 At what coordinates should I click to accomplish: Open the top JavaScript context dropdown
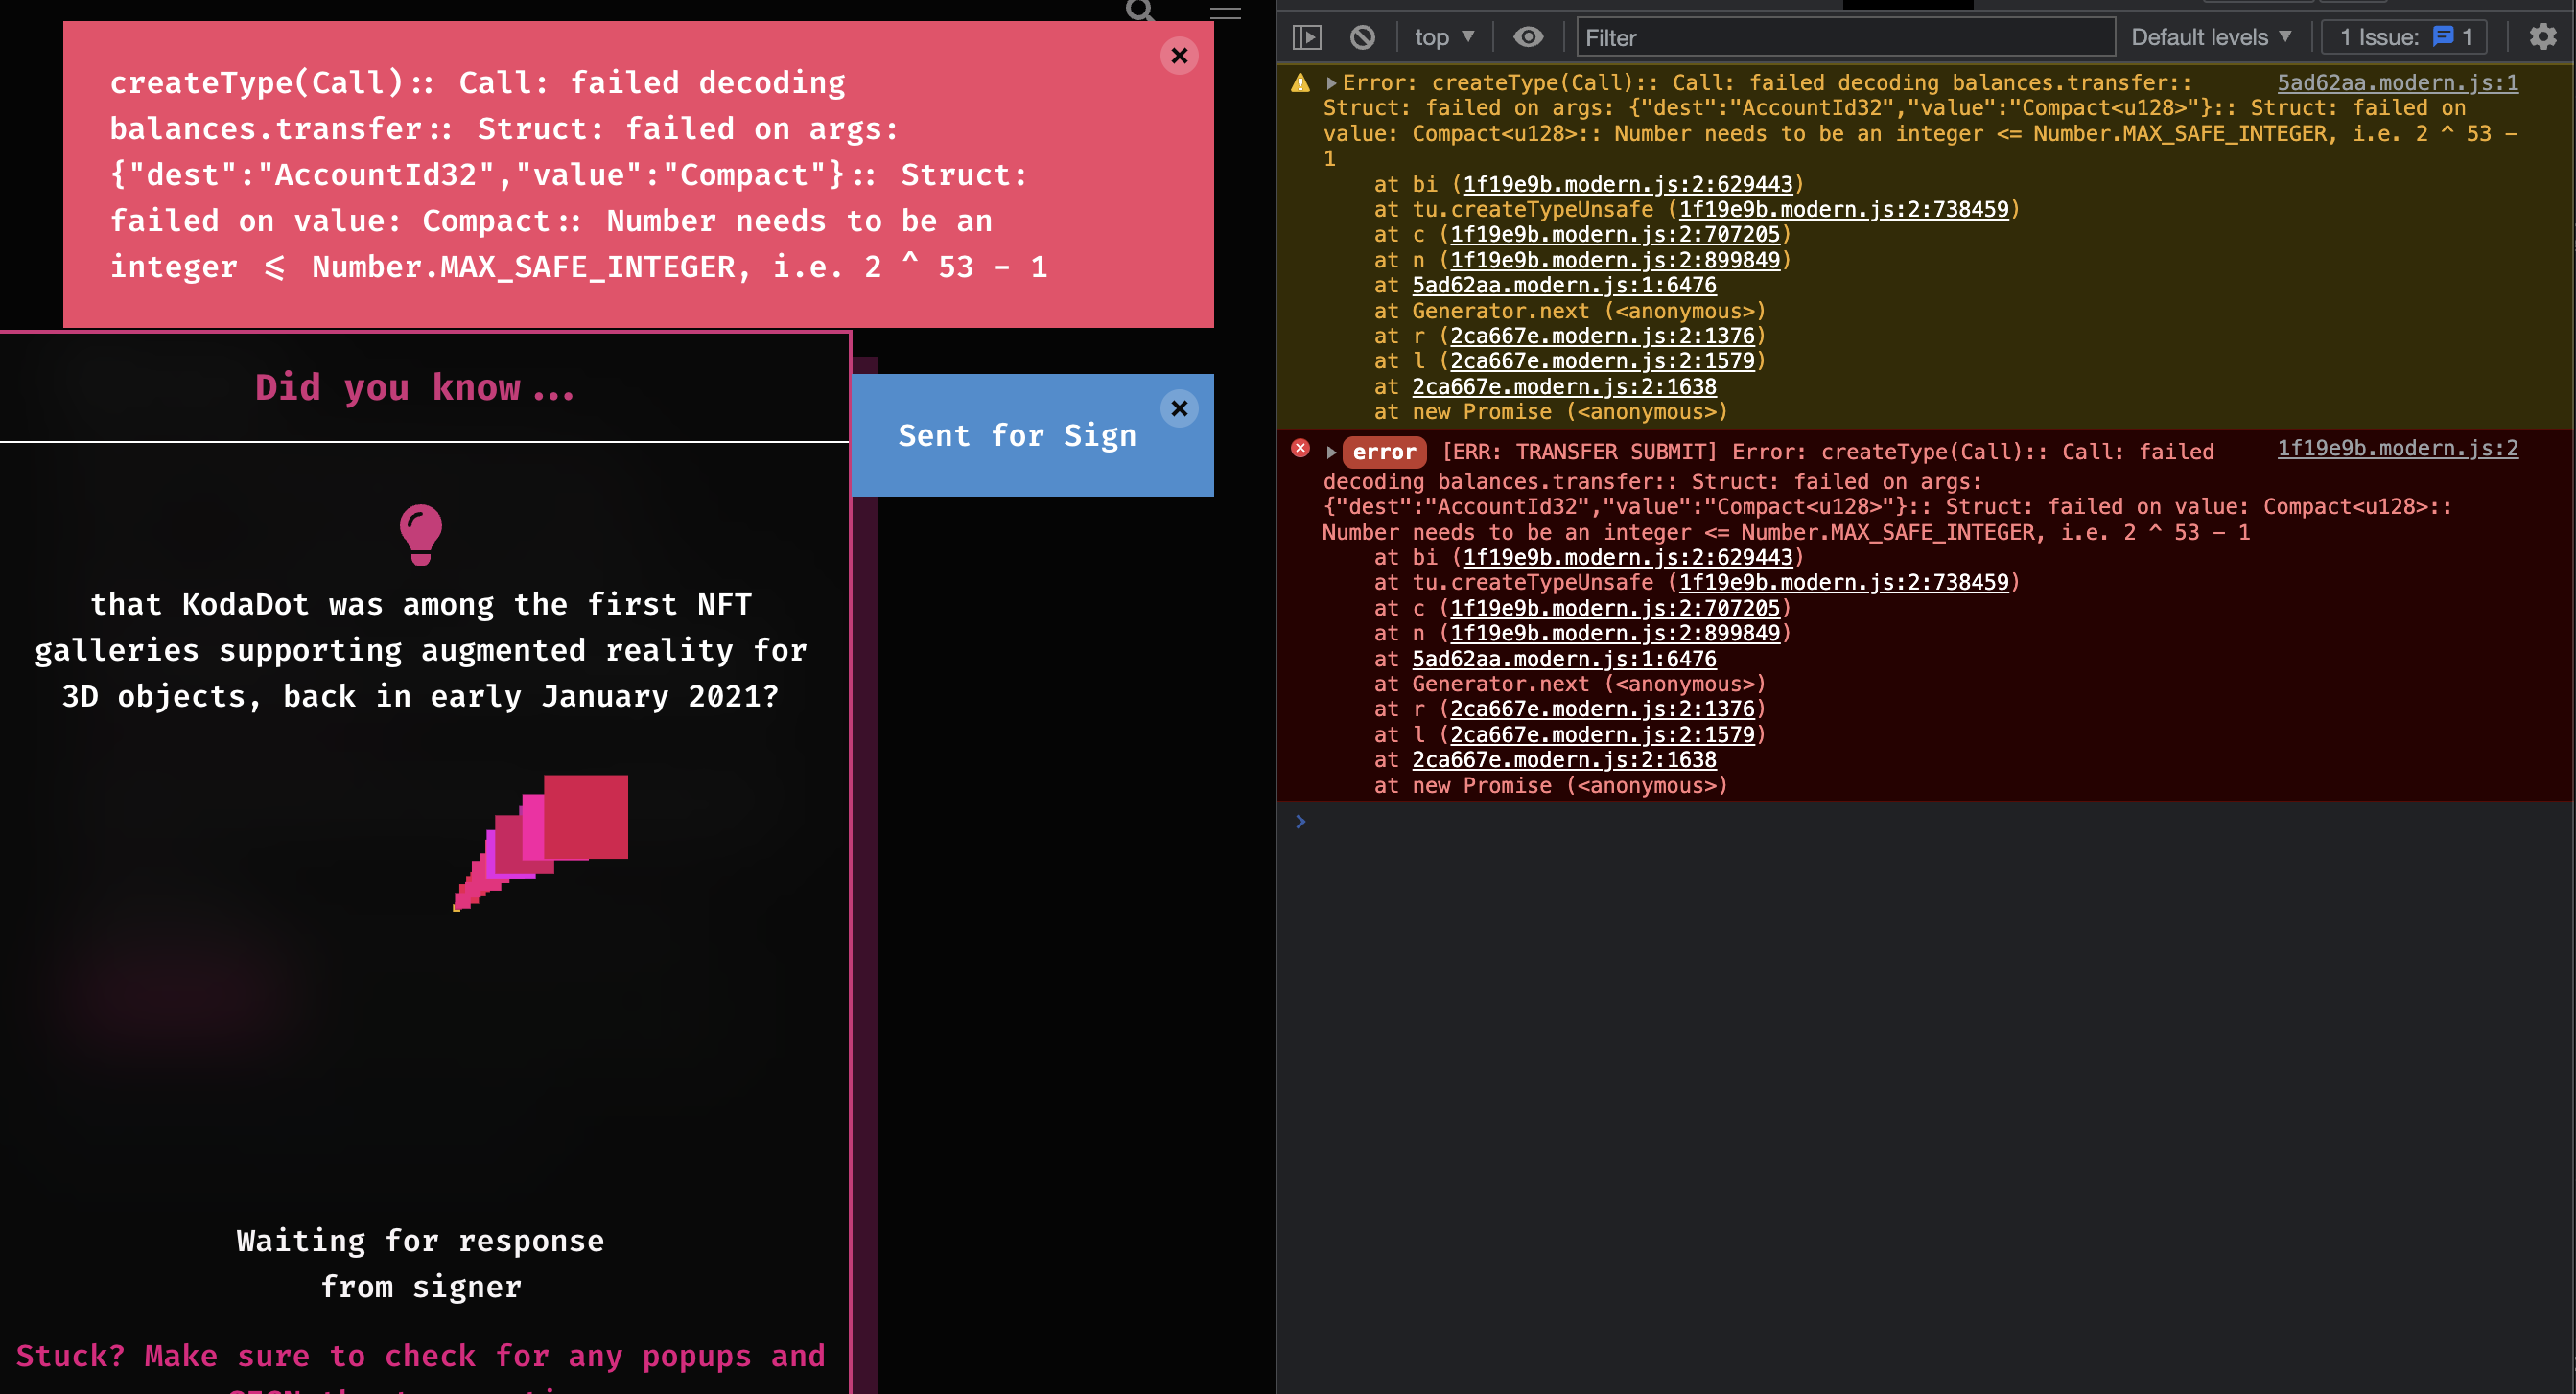1444,38
